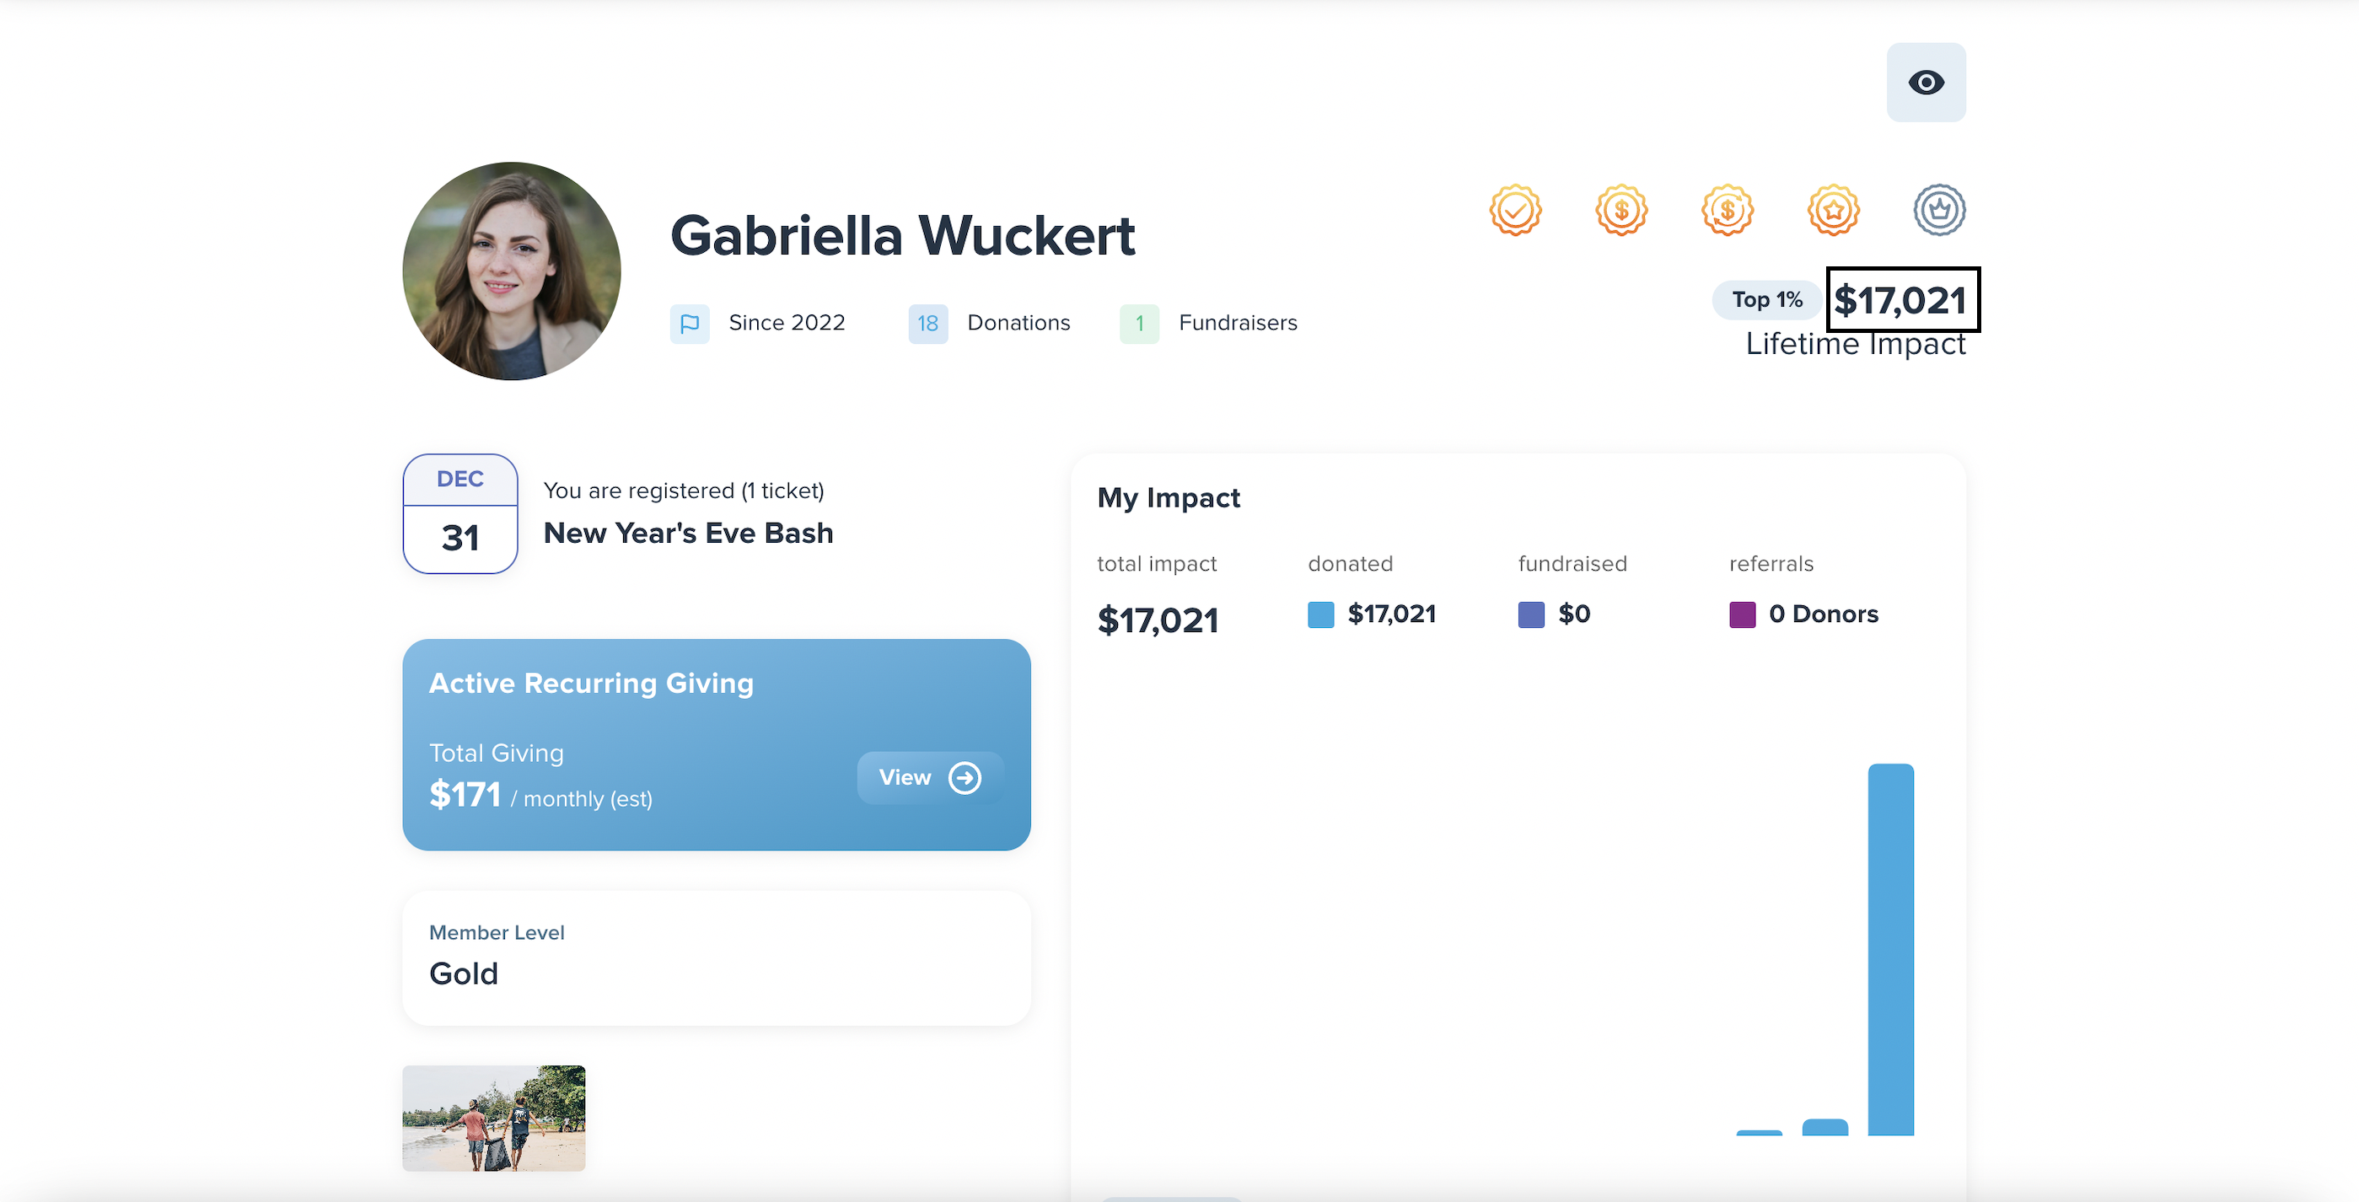The width and height of the screenshot is (2359, 1202).
Task: Click the indigo fundraised legend swatch
Action: click(x=1531, y=614)
